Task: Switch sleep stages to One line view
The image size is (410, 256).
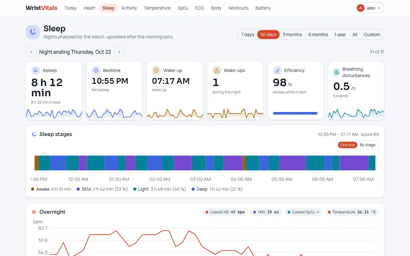Action: pos(348,145)
